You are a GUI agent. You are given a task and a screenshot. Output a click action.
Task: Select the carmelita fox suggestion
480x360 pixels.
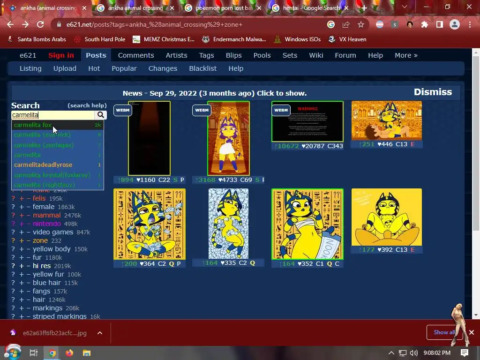tap(58, 125)
